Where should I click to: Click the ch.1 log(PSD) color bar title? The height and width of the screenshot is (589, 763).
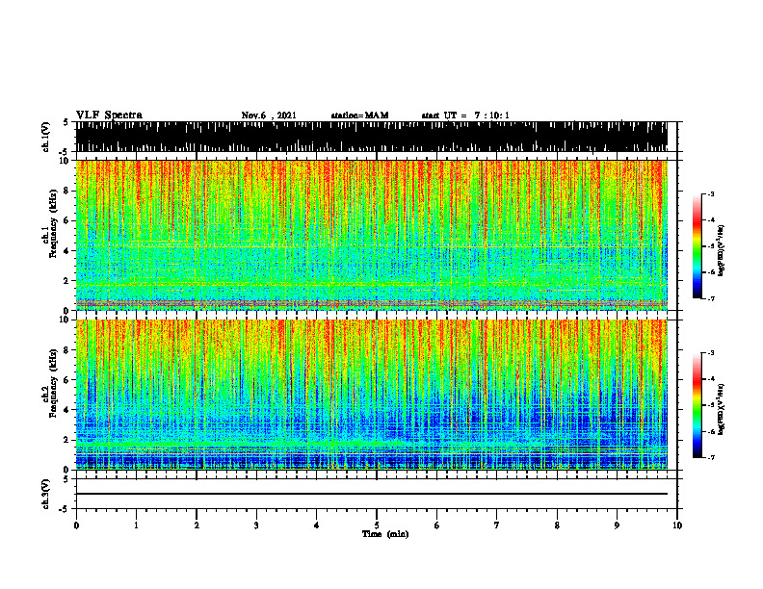[722, 250]
